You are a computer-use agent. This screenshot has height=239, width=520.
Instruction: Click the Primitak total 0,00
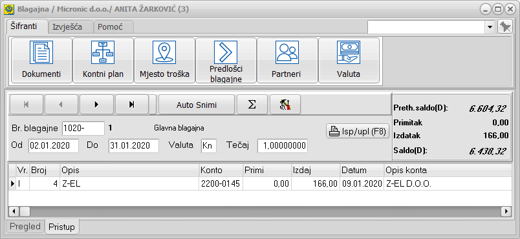point(501,123)
